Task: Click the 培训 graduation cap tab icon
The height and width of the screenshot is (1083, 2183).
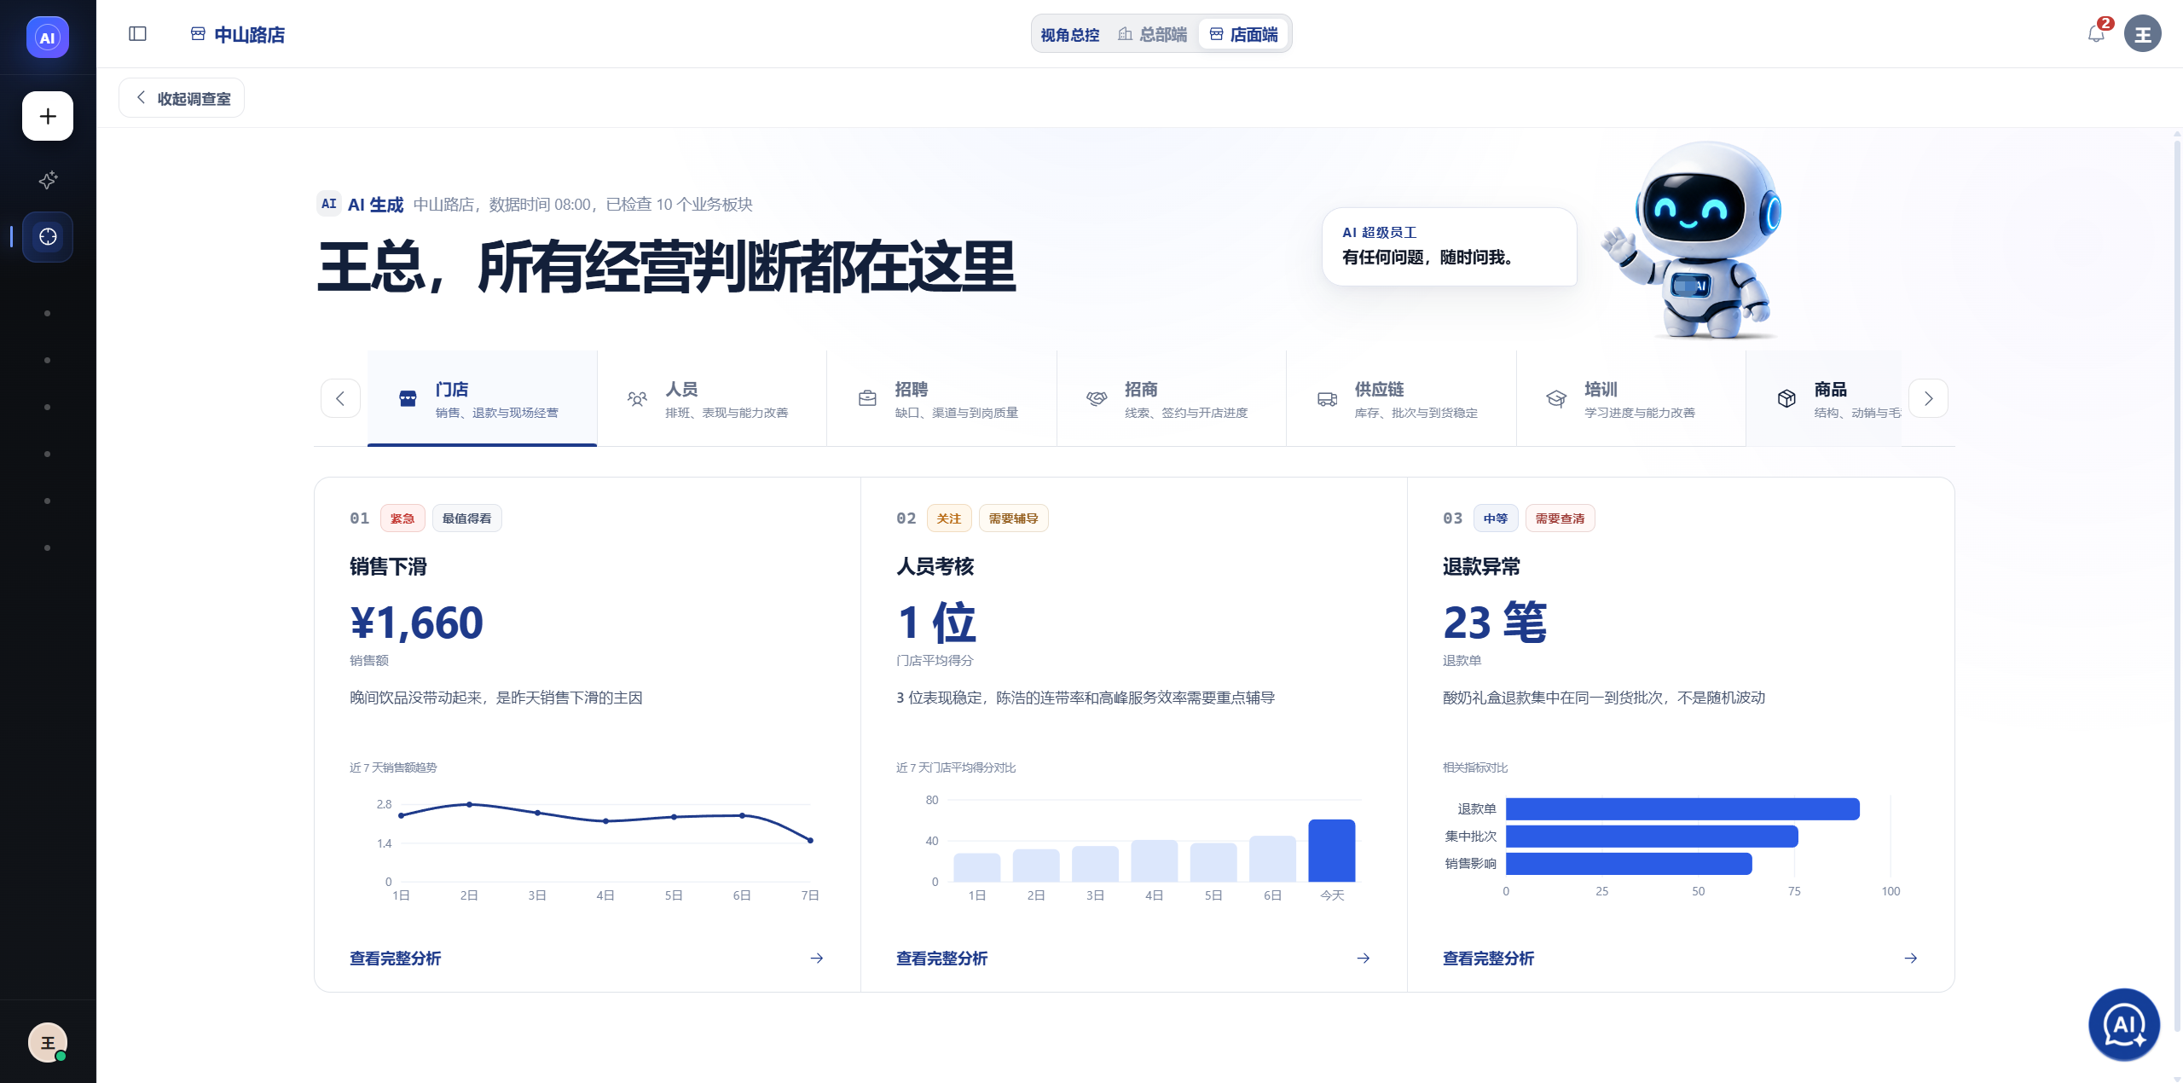Action: 1556,398
